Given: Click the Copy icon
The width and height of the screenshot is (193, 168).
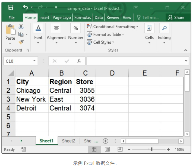Looking at the screenshot, I should click(21, 34).
